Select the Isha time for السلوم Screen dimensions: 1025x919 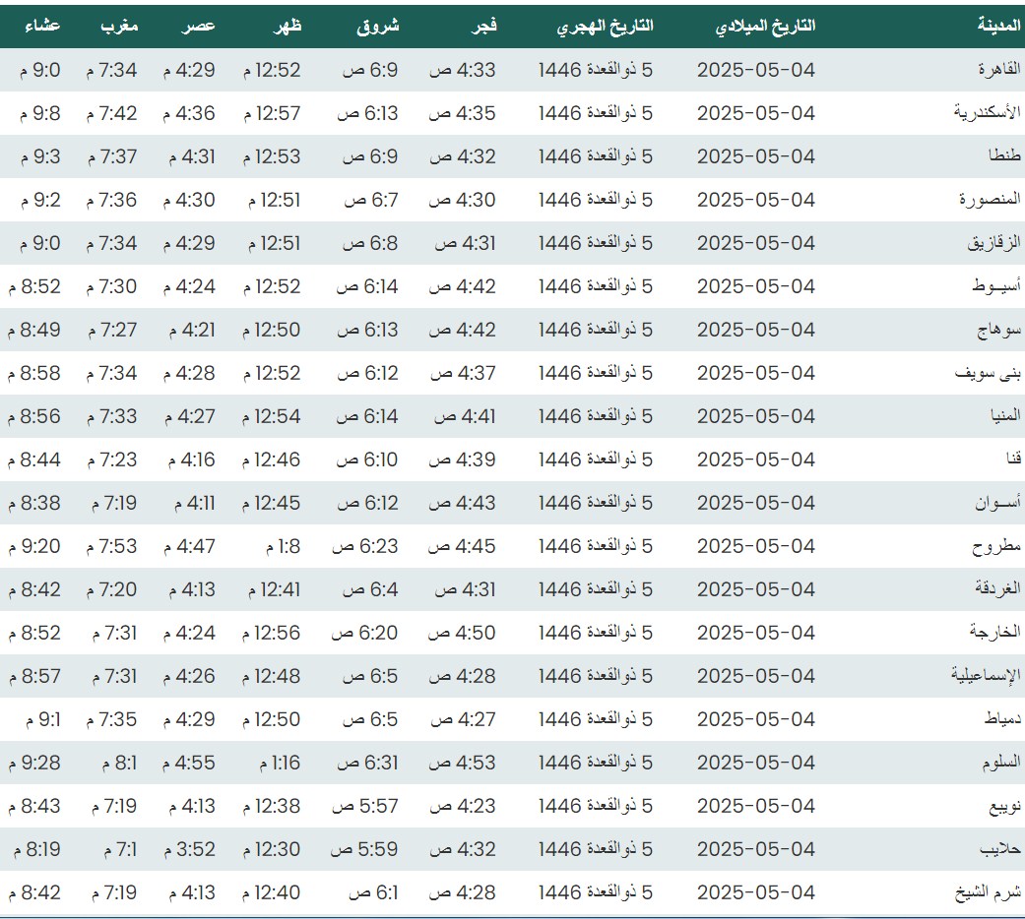[33, 763]
